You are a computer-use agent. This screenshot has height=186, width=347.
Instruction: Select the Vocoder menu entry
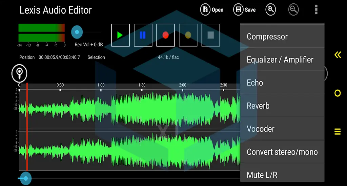click(282, 129)
